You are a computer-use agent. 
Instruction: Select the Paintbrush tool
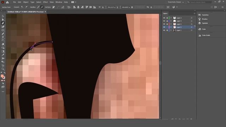click(x=3, y=34)
